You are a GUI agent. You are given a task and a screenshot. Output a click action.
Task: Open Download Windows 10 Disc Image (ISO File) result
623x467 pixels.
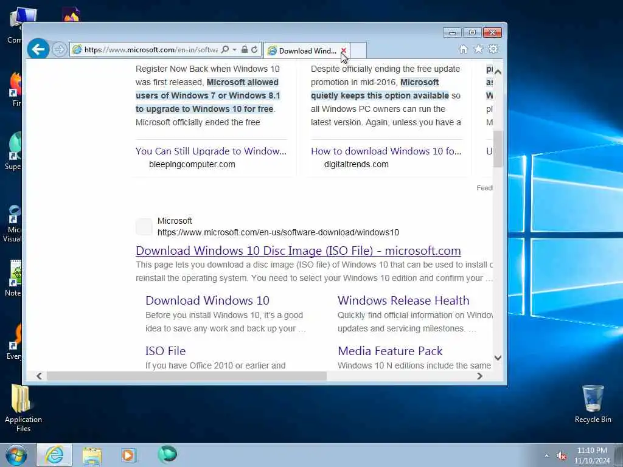298,251
